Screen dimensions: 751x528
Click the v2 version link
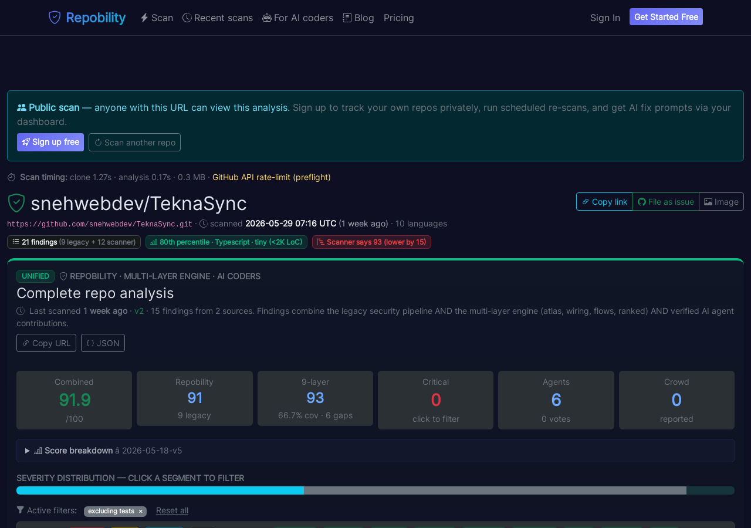point(139,311)
